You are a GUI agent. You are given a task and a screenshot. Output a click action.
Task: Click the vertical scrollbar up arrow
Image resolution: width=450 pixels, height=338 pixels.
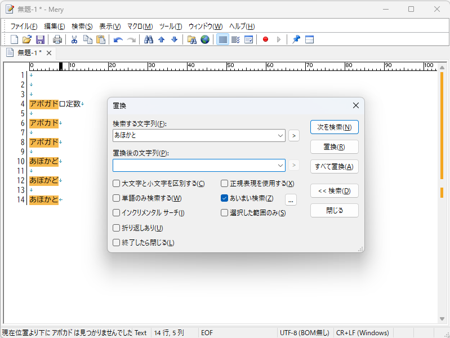pyautogui.click(x=442, y=68)
